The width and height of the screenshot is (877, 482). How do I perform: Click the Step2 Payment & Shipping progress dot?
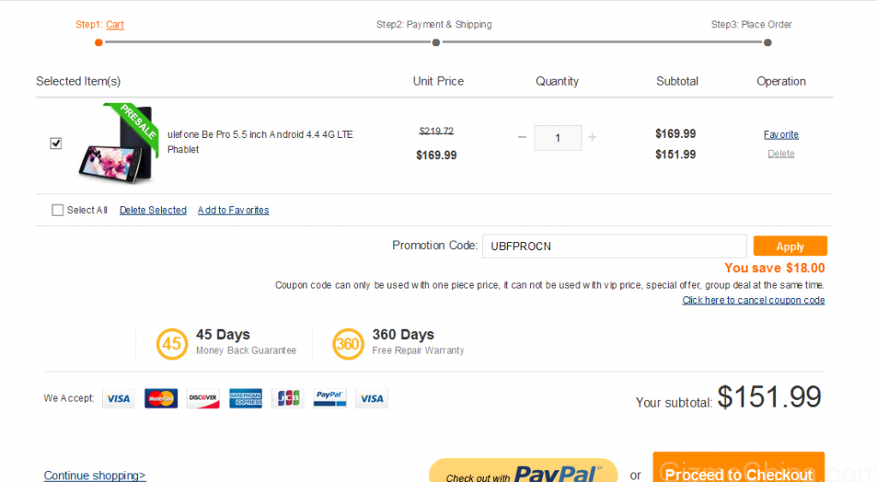pos(436,43)
